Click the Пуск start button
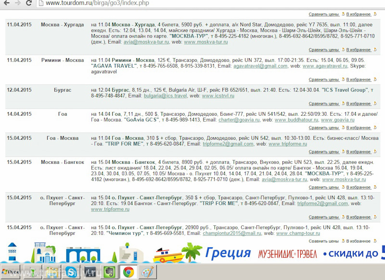This screenshot has width=385, height=280. (x=12, y=272)
